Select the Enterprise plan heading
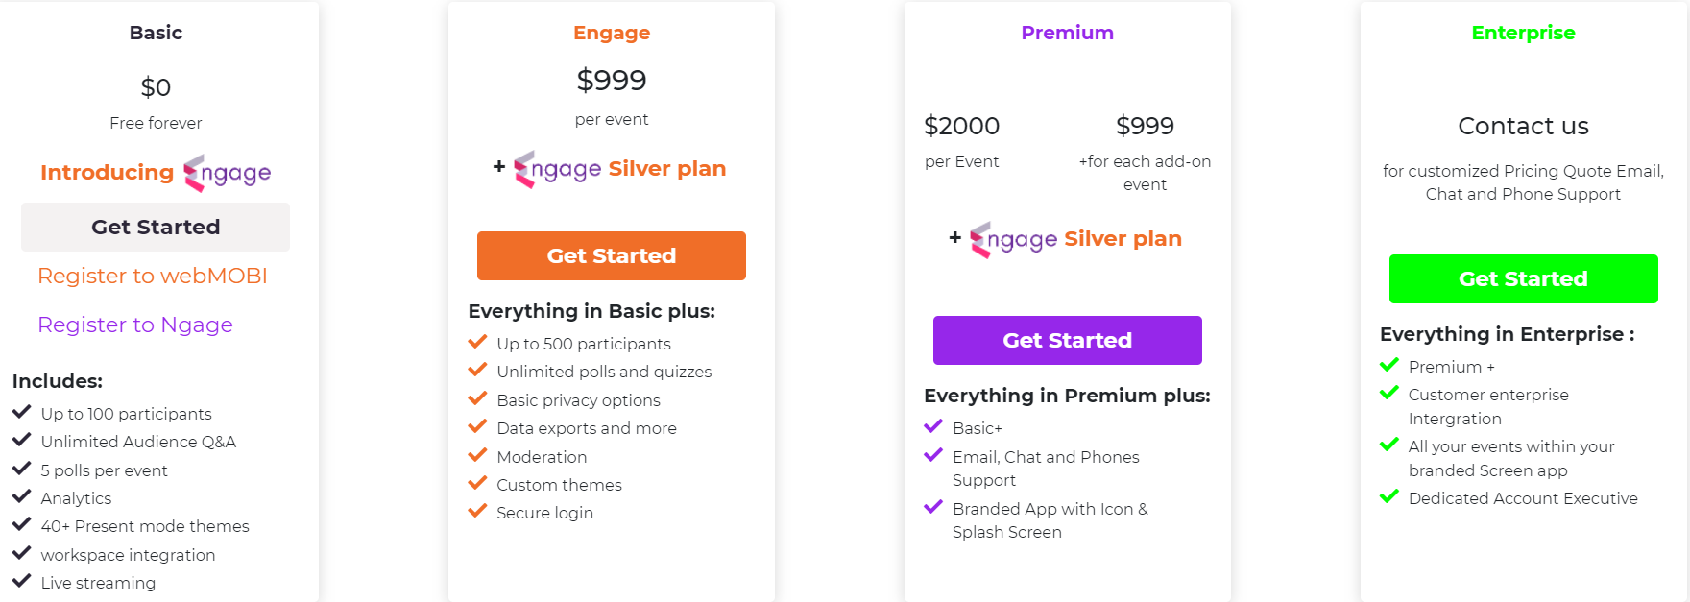1690x602 pixels. click(1523, 32)
